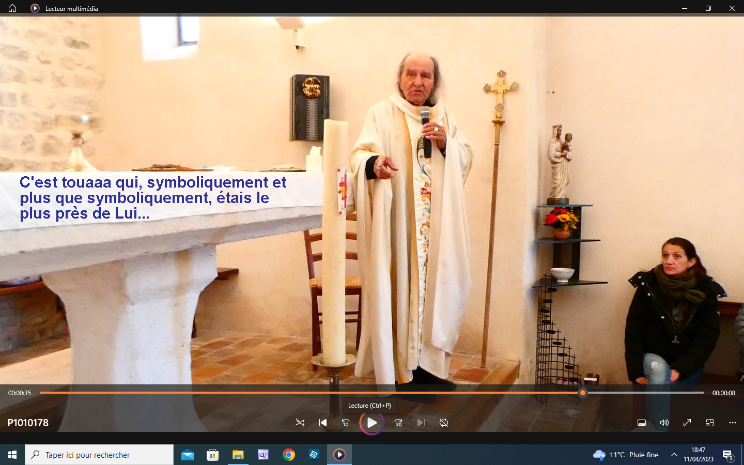Skip back 10 seconds
744x465 pixels.
346,423
